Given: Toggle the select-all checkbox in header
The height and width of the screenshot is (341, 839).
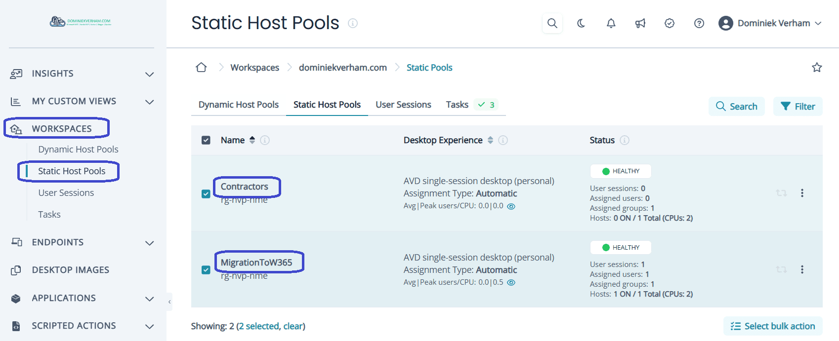Looking at the screenshot, I should tap(206, 140).
